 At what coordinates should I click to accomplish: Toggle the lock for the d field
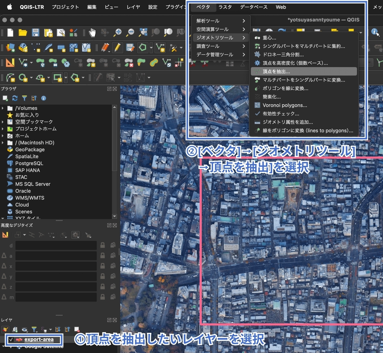pyautogui.click(x=103, y=245)
